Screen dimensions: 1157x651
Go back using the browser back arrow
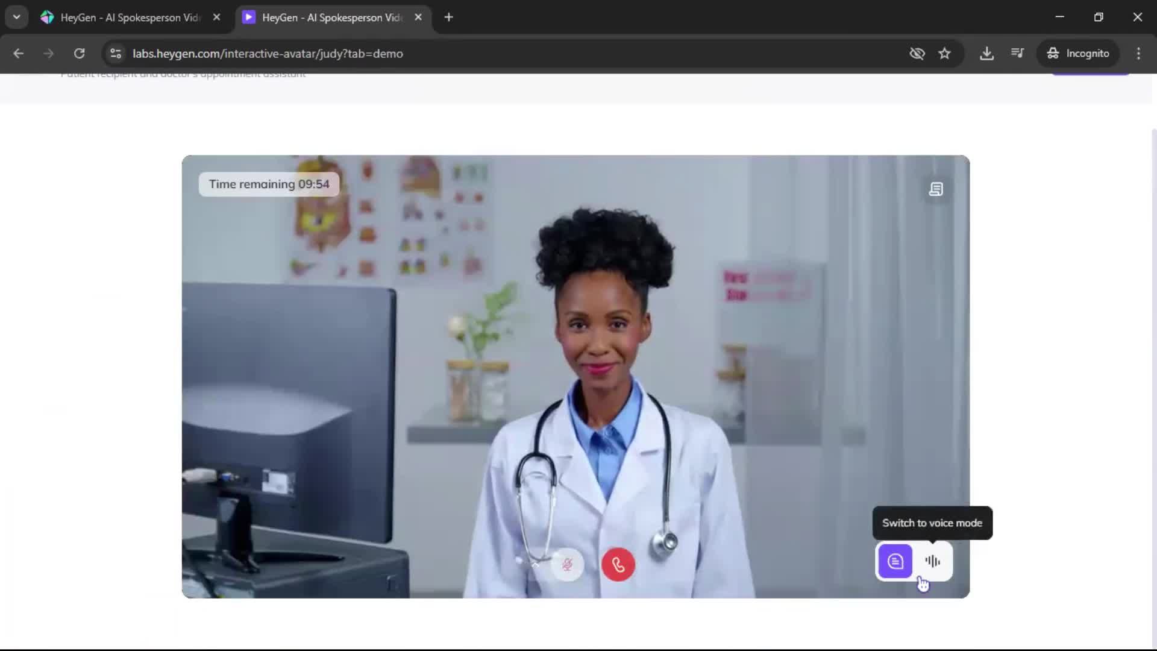pos(18,54)
